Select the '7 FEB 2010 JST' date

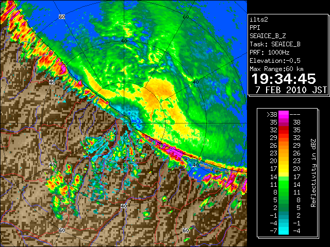tap(291, 90)
